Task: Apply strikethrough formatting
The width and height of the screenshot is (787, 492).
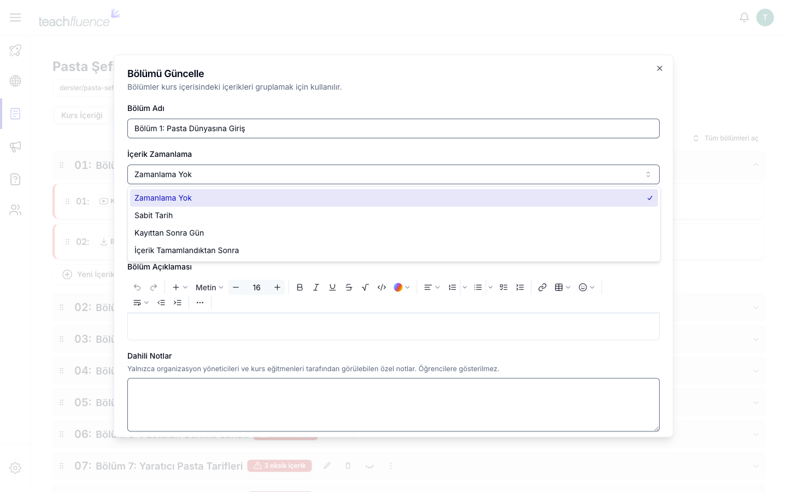Action: point(349,288)
